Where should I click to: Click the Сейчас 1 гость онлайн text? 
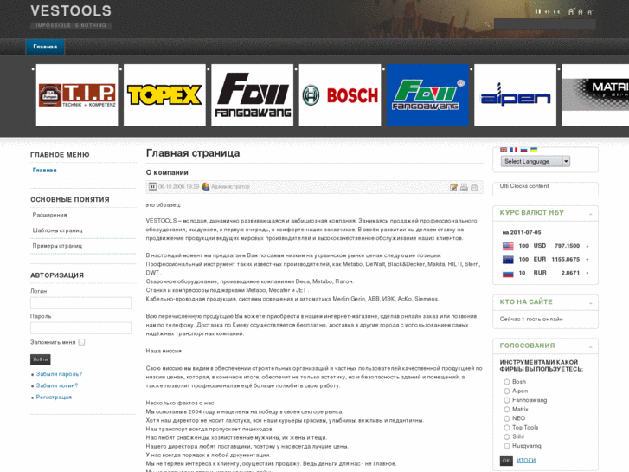click(531, 319)
